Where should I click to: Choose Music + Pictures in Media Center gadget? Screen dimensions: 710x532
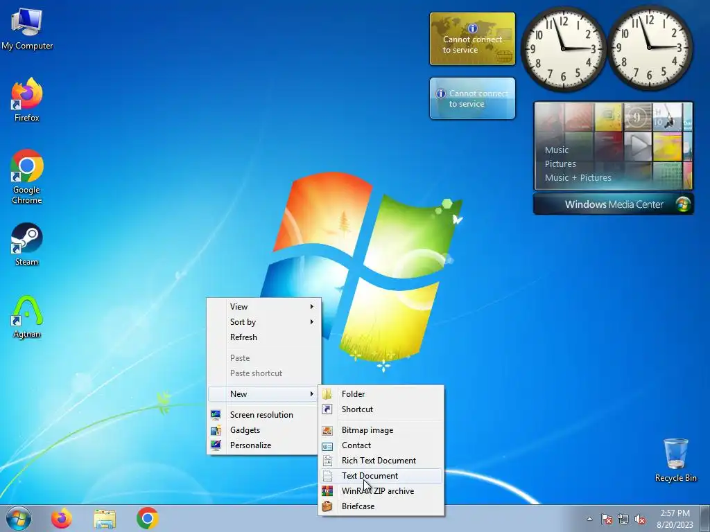click(578, 178)
